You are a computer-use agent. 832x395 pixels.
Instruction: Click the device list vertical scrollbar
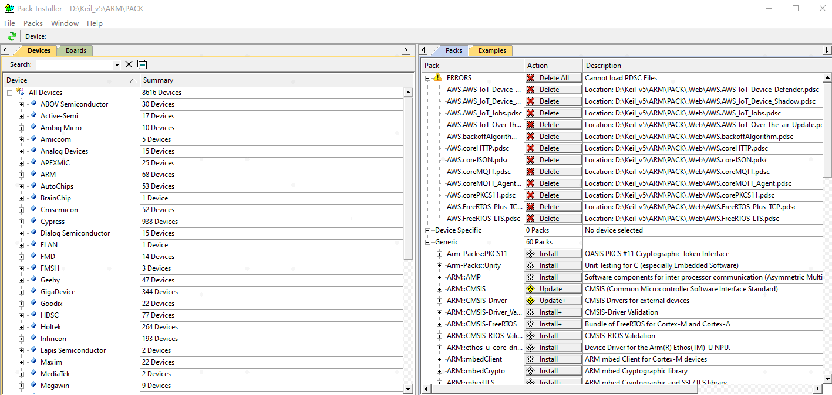409,179
